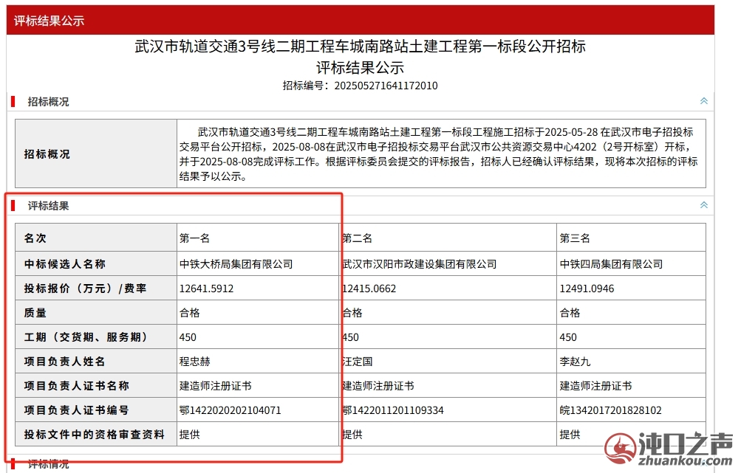741x473 pixels.
Task: Select the 第三名 column header cell
Action: (x=575, y=238)
